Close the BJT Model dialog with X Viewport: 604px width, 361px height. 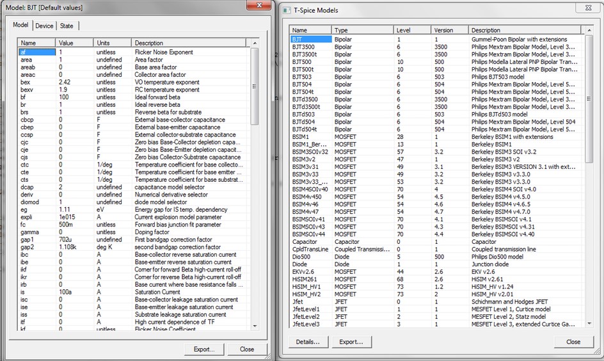(259, 5)
